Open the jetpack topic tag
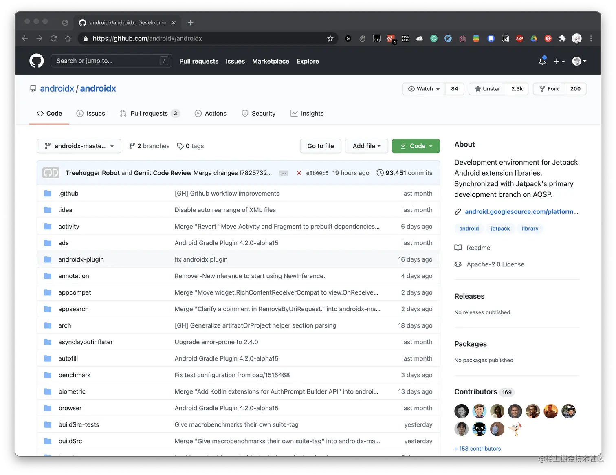This screenshot has height=475, width=616. click(x=500, y=229)
